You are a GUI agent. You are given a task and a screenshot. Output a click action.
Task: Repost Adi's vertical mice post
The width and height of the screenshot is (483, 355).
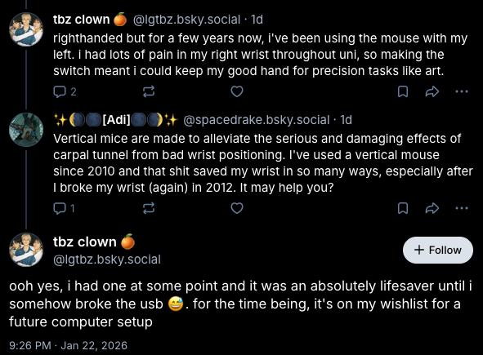click(149, 208)
